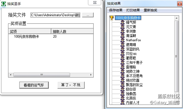This screenshot has height=109, width=183.
Task: Click the winner icon beside 北英纵
Action: click(x=122, y=98)
